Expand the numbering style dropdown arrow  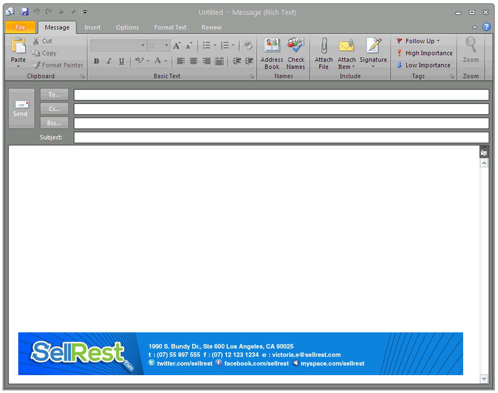click(233, 45)
